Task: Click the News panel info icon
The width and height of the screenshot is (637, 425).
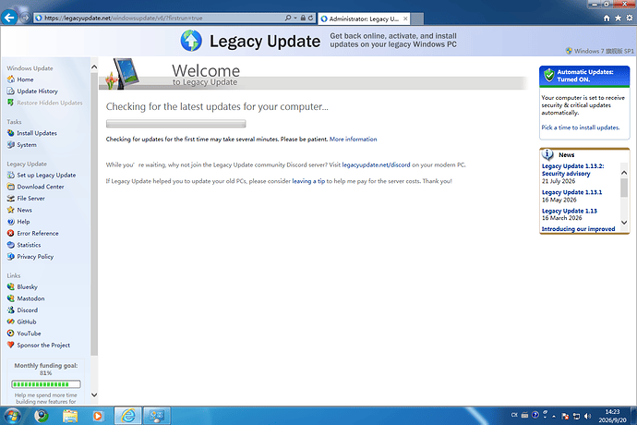Action: click(547, 154)
